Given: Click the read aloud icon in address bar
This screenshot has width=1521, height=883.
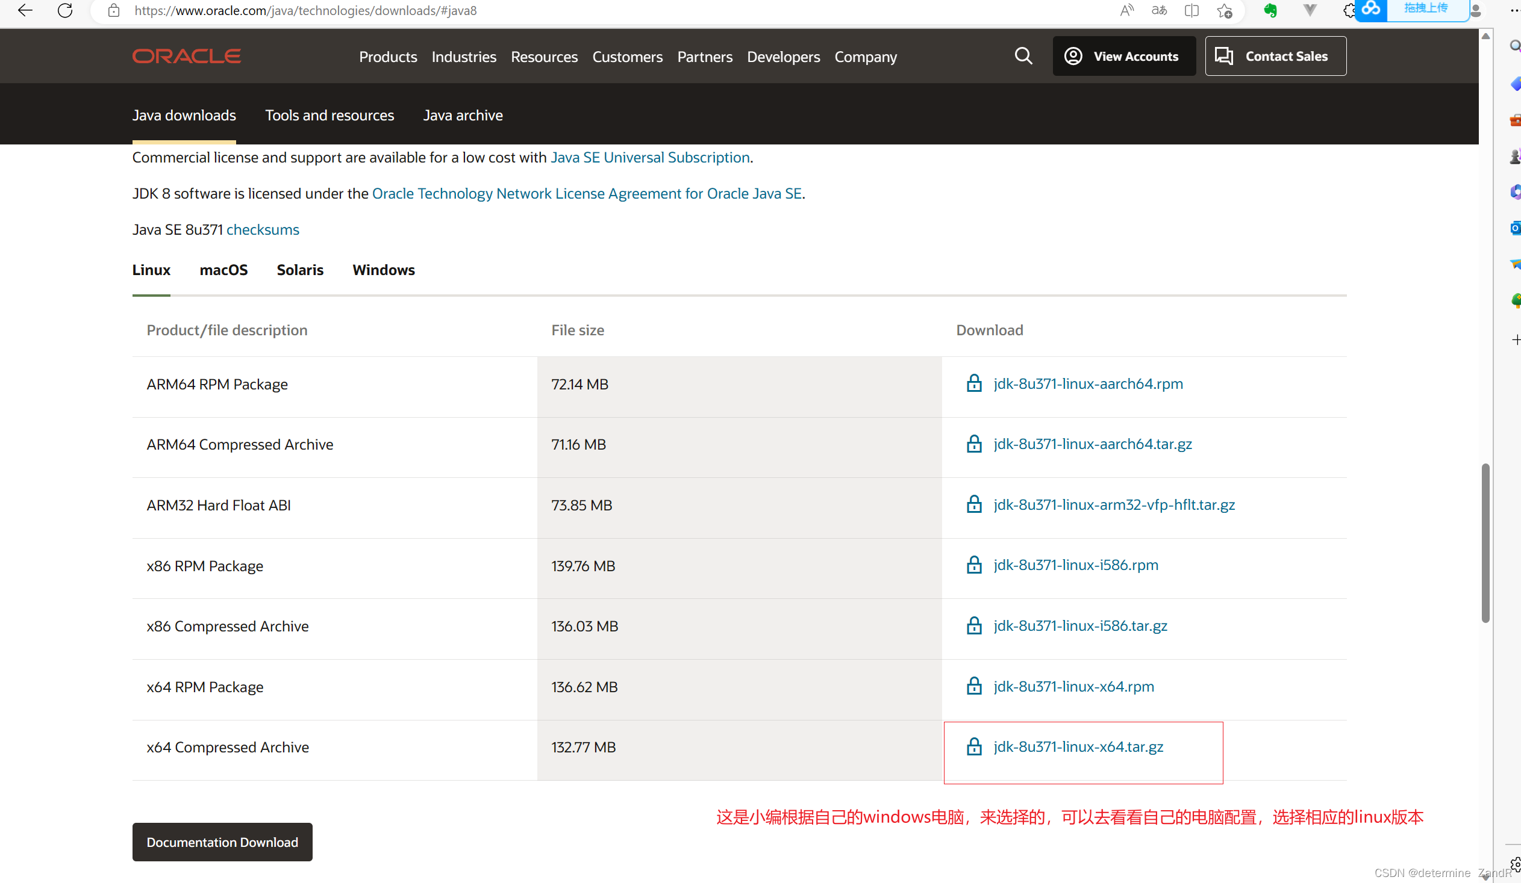Looking at the screenshot, I should click(x=1127, y=10).
